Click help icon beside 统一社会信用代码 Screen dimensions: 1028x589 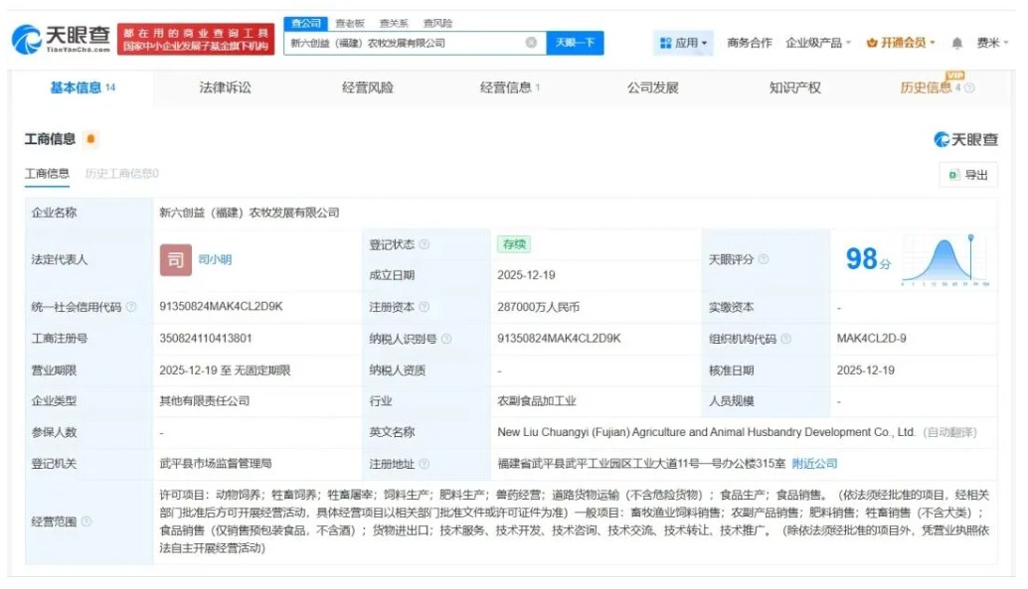coord(131,307)
